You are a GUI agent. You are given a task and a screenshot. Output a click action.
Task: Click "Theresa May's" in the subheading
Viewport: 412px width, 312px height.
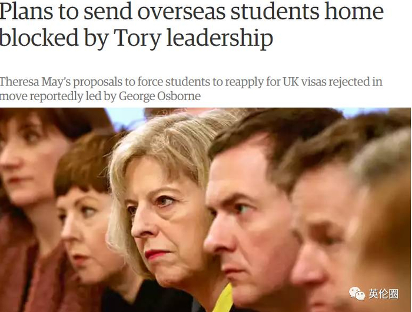coord(35,82)
